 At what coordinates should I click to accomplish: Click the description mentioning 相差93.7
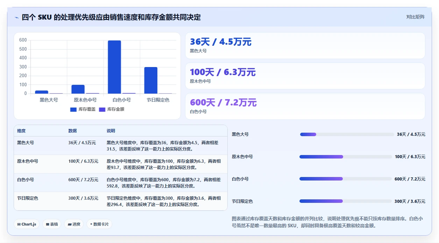click(164, 164)
